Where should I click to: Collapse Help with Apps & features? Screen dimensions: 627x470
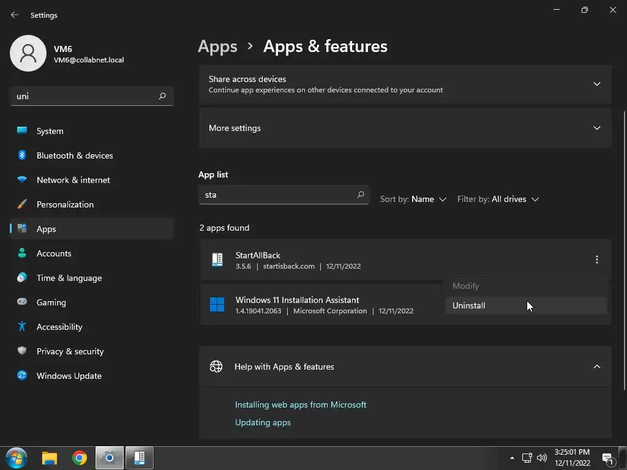596,367
